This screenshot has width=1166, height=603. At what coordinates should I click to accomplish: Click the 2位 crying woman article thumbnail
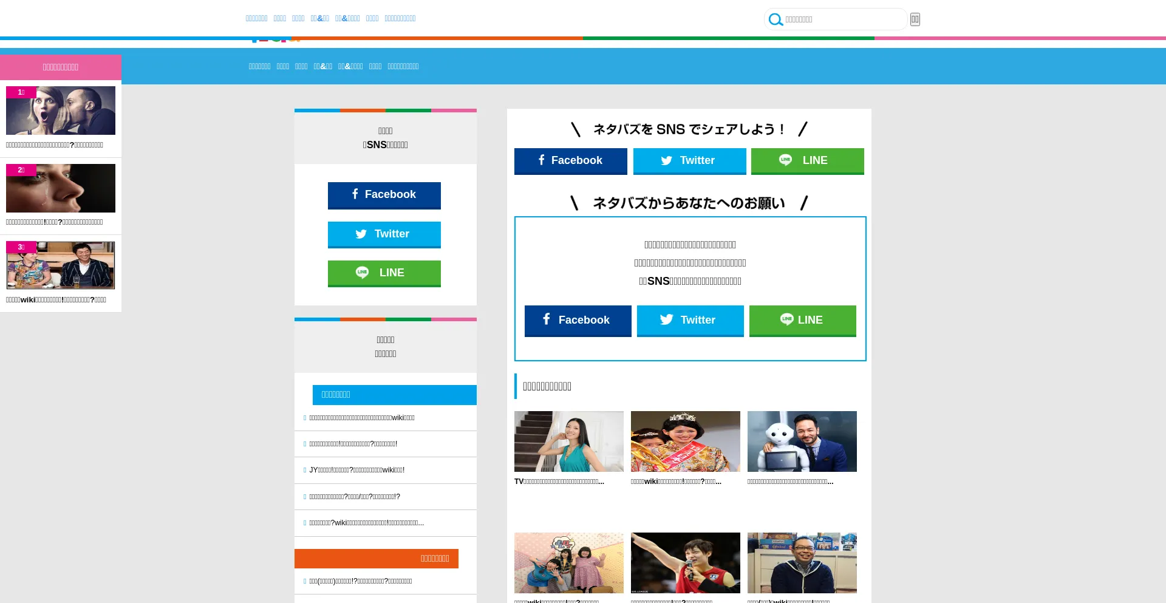[x=60, y=188]
